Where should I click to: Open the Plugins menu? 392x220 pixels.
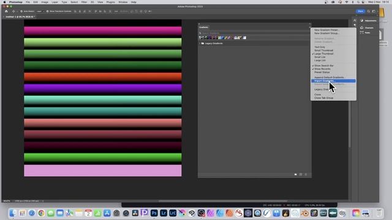pyautogui.click(x=110, y=2)
